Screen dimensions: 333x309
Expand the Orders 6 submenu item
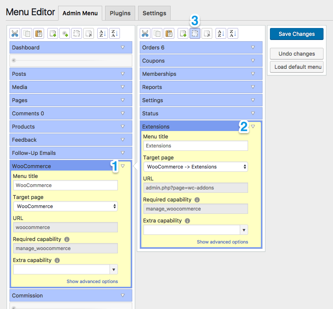click(x=253, y=47)
